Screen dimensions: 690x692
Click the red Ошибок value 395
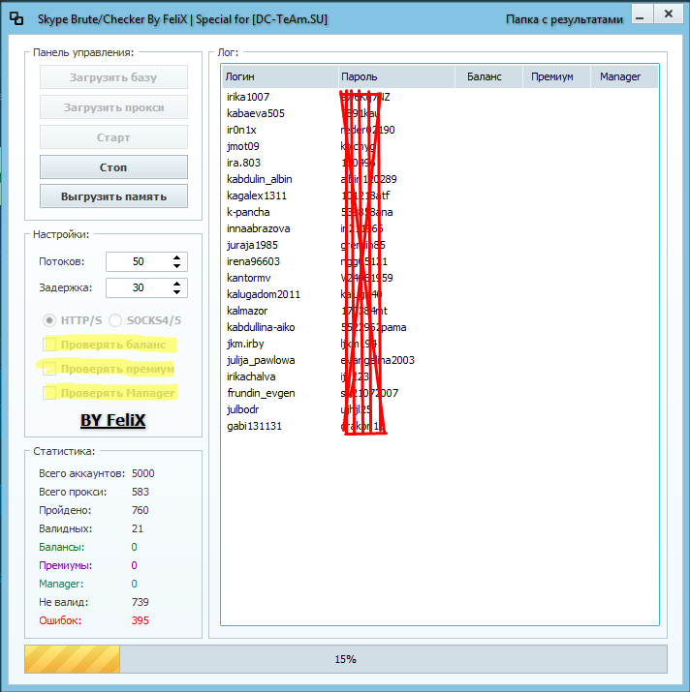point(140,620)
